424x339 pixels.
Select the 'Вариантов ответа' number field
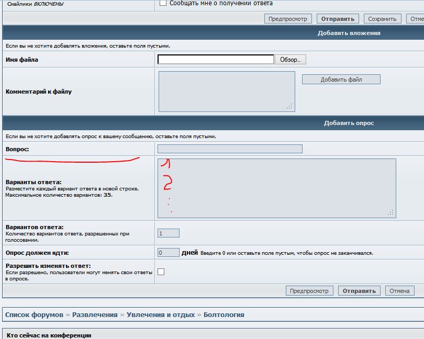click(169, 233)
